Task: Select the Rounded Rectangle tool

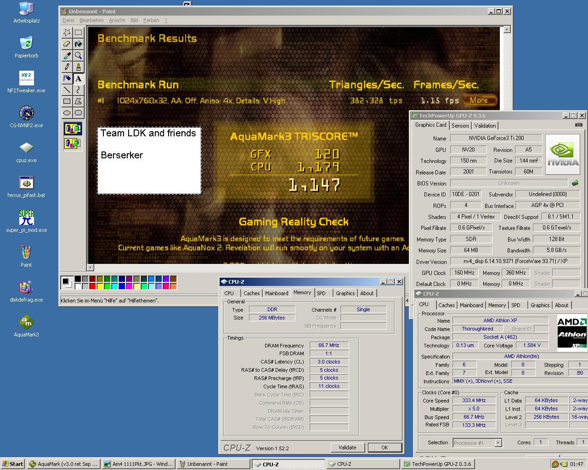Action: pyautogui.click(x=79, y=113)
